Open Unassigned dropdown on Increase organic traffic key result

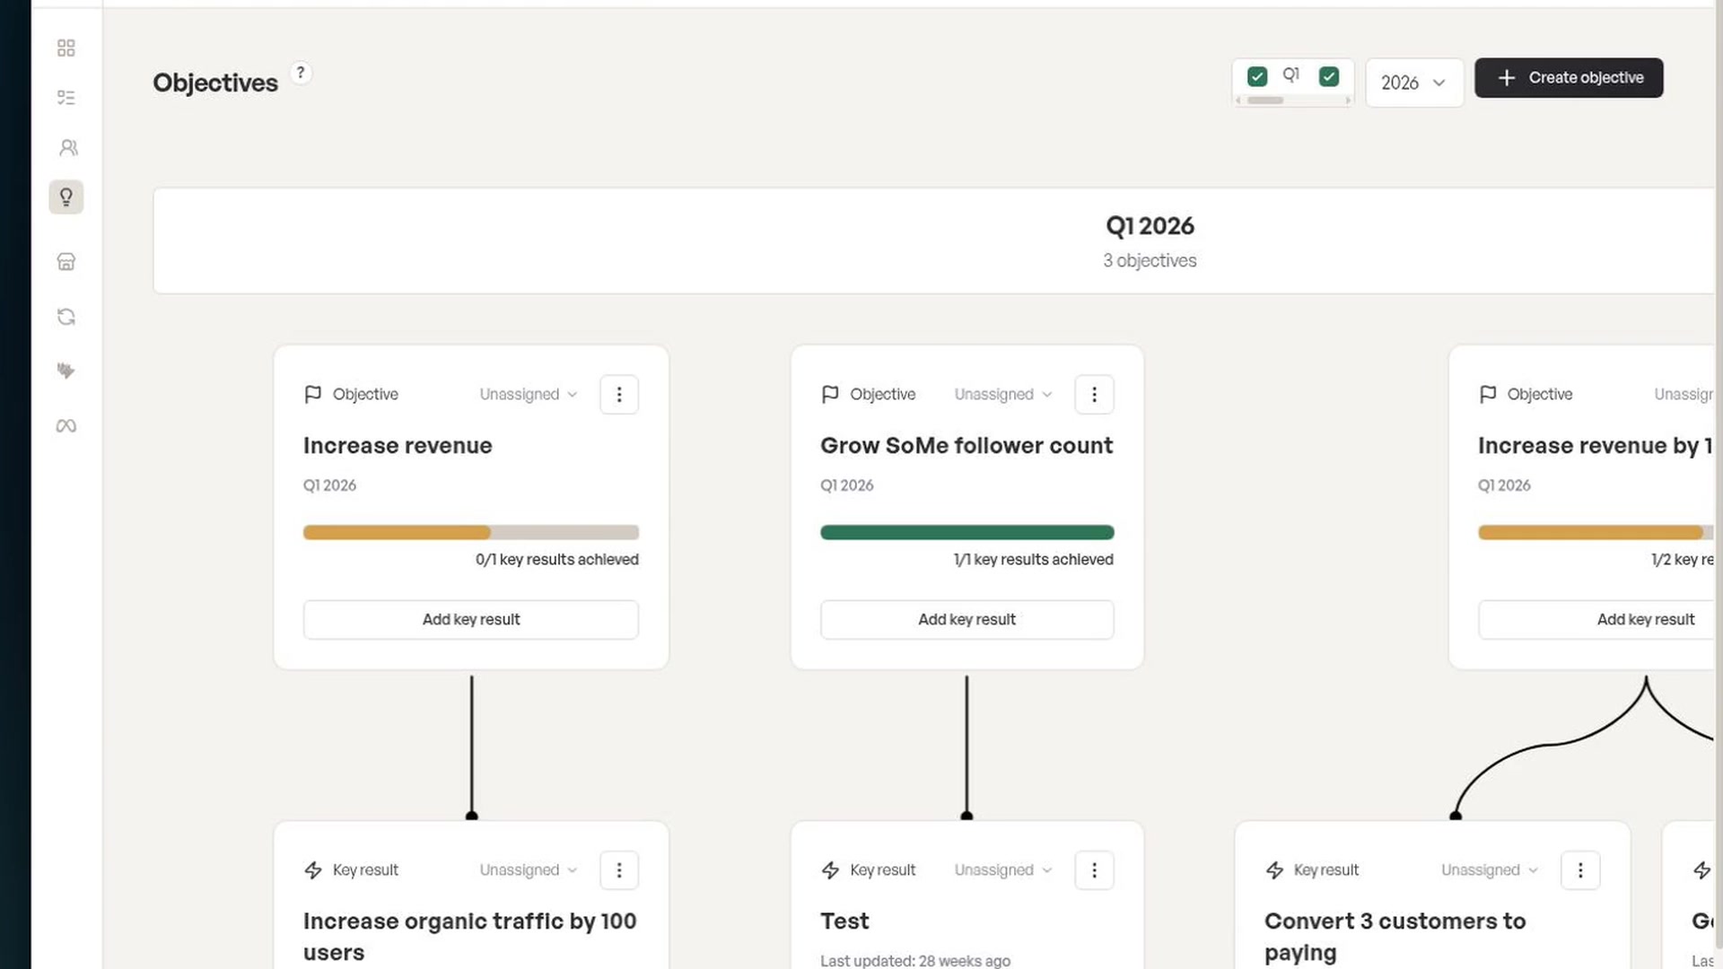pos(528,869)
